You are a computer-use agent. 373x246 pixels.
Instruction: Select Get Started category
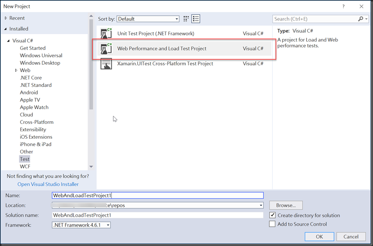click(x=32, y=48)
